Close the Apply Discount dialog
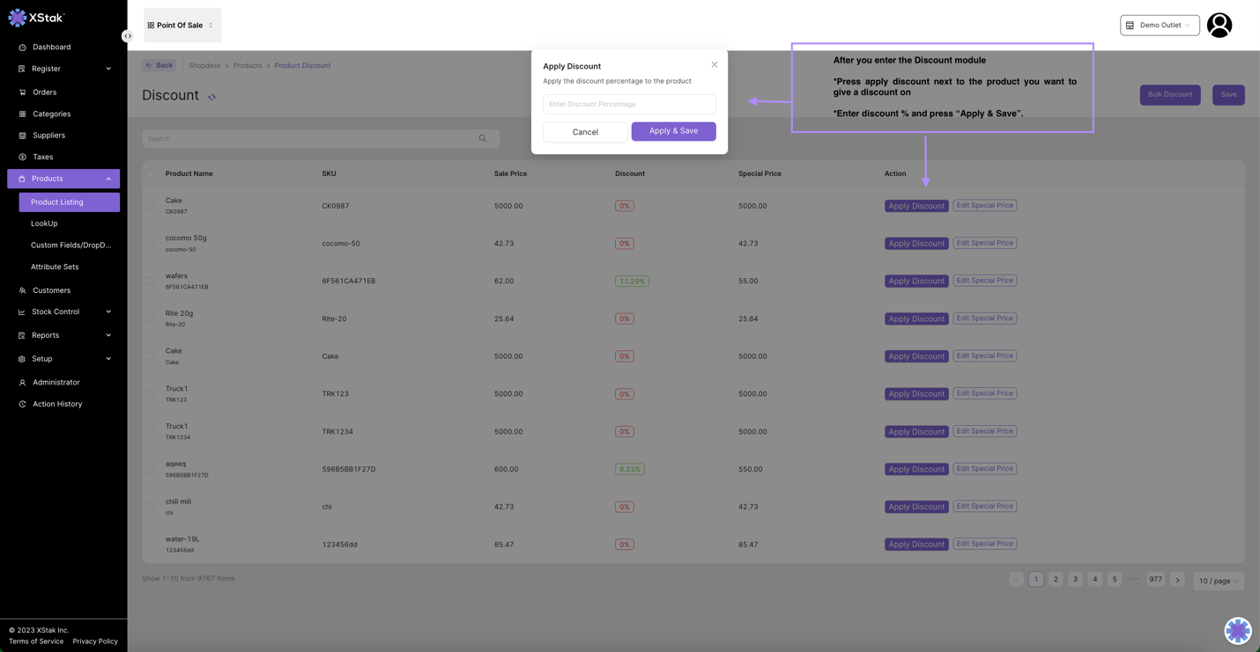The width and height of the screenshot is (1260, 652). click(x=715, y=64)
